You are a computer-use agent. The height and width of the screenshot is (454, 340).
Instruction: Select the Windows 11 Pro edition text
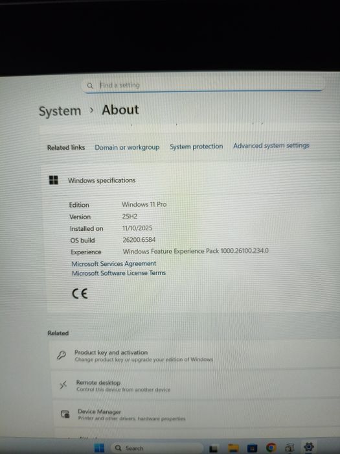(x=144, y=204)
